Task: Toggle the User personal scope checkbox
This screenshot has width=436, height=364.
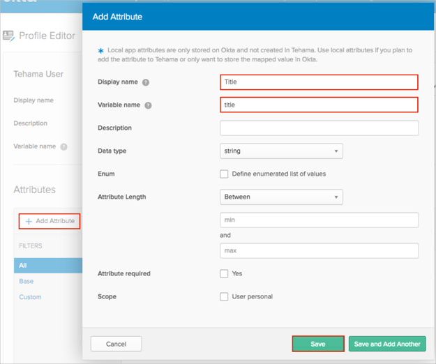Action: [224, 296]
